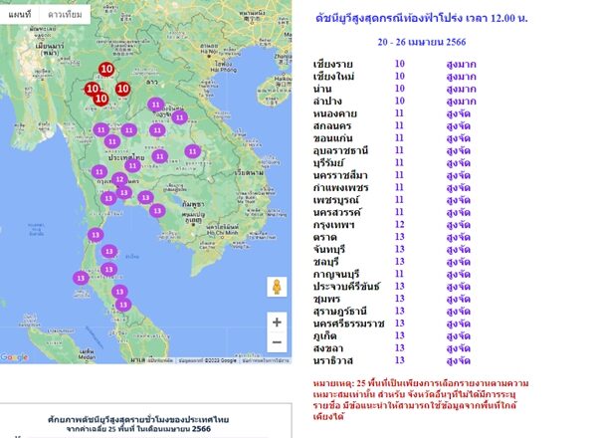Click province name ตราด
Screen dimensions: 597x438
tap(324, 237)
